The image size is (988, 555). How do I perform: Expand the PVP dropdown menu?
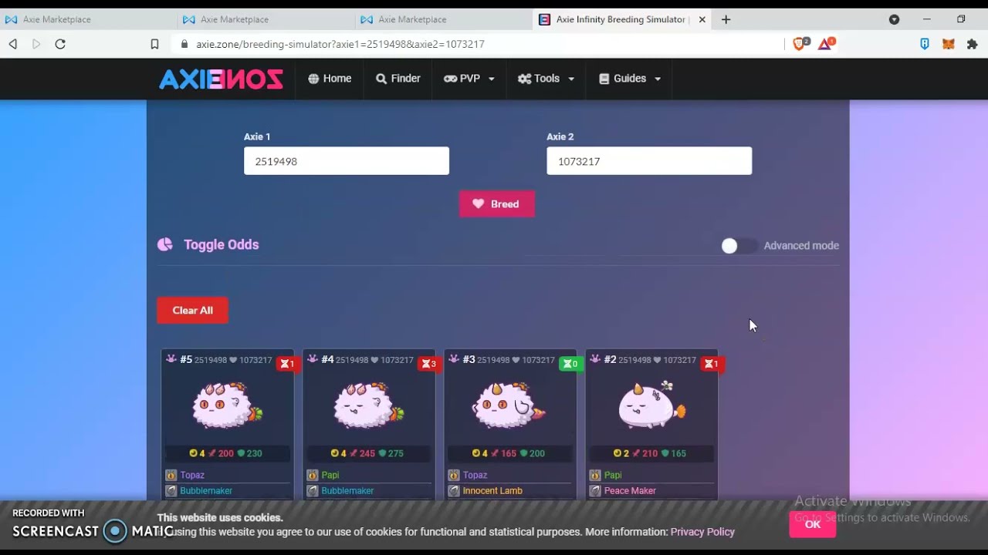click(x=469, y=79)
